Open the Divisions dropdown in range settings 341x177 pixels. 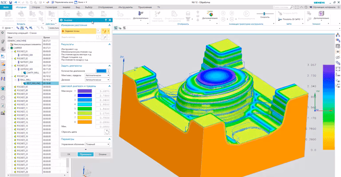pyautogui.click(x=97, y=80)
